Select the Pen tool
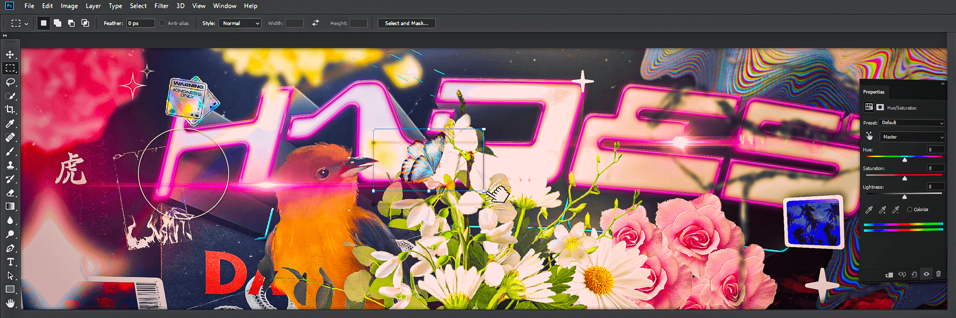Image resolution: width=956 pixels, height=318 pixels. tap(10, 248)
